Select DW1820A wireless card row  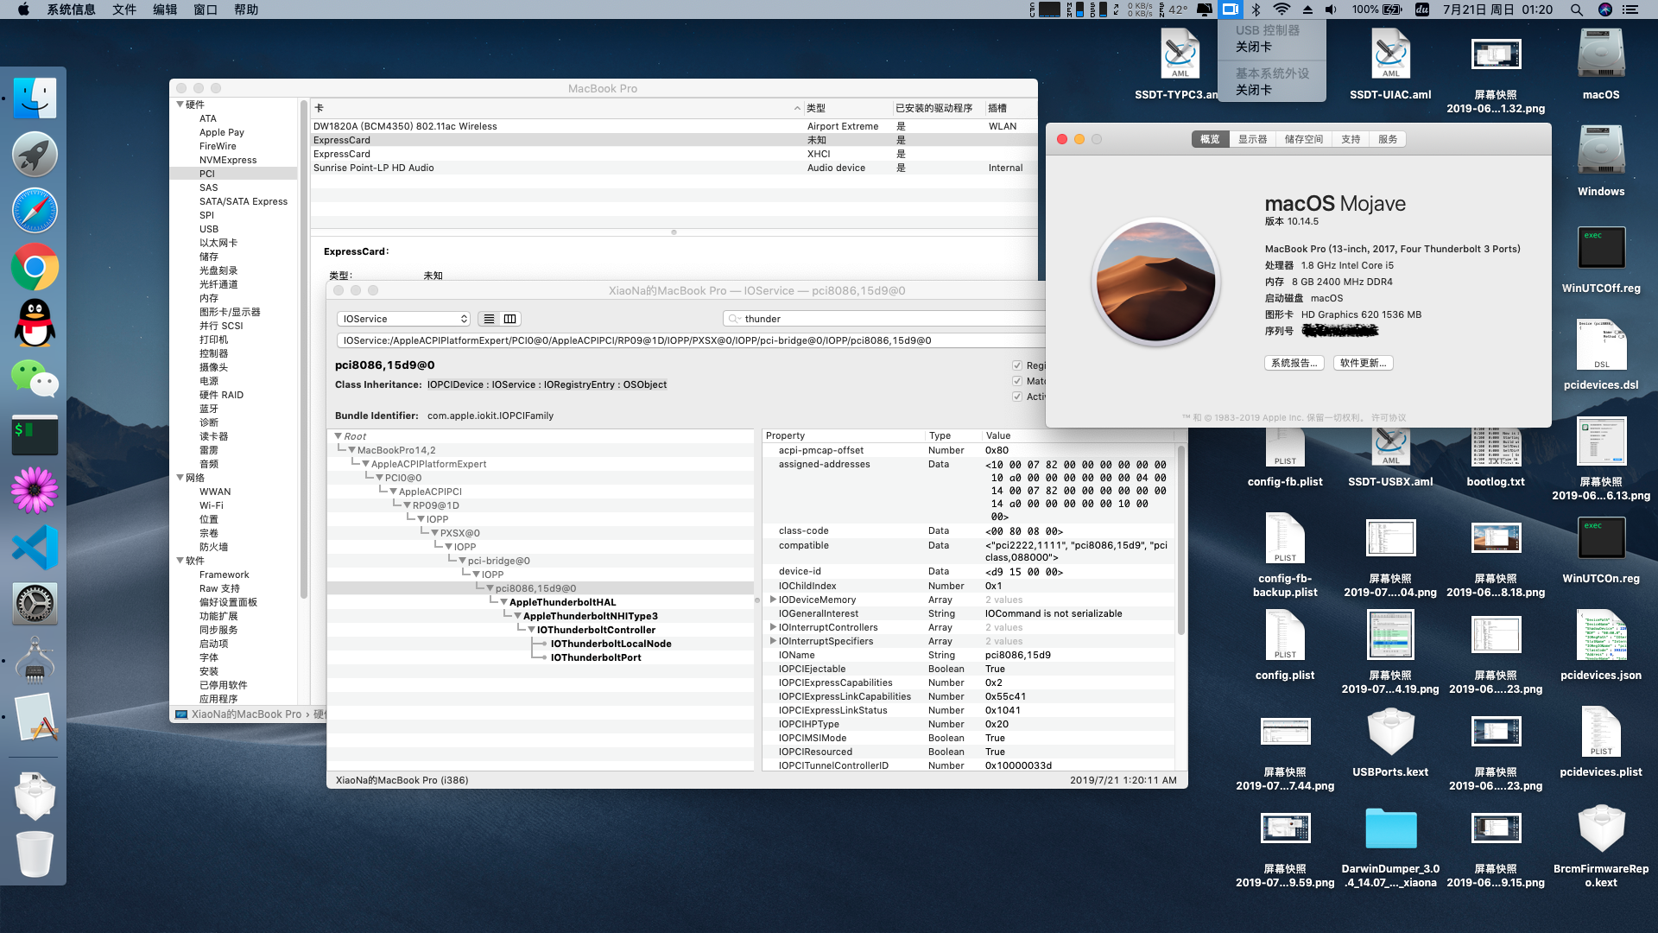coord(674,126)
